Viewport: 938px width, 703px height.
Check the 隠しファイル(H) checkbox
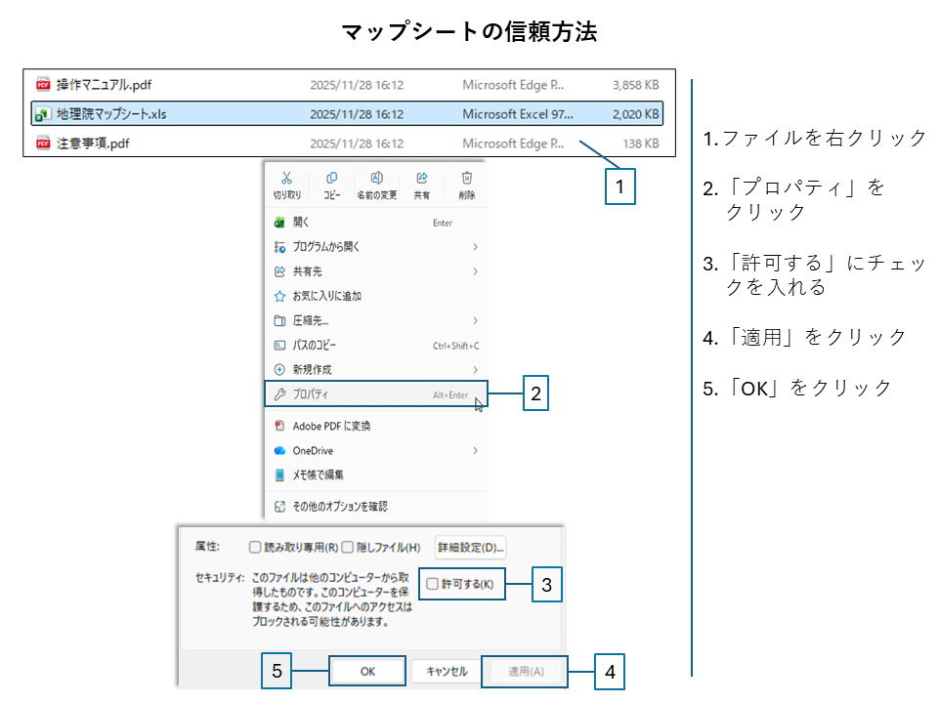pyautogui.click(x=350, y=547)
